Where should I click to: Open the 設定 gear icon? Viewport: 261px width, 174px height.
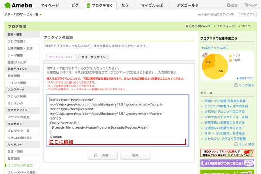coord(228,5)
